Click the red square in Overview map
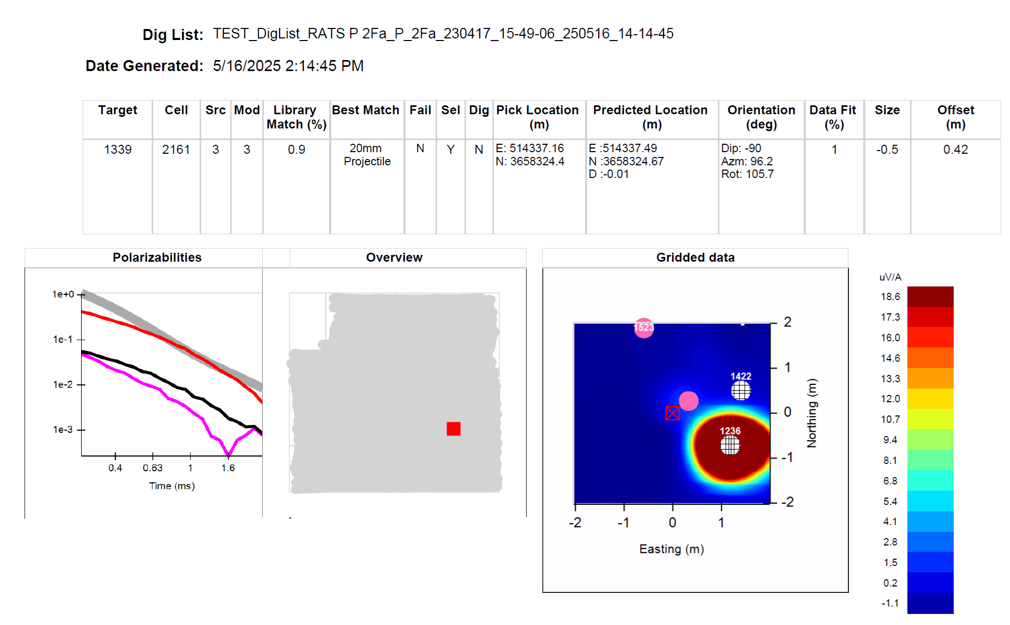Viewport: 1010px width, 625px height. [453, 429]
